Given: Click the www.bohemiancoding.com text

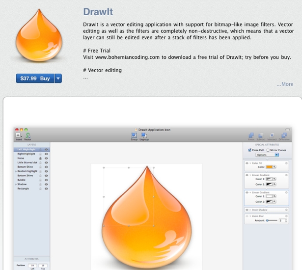Looking at the screenshot, I should click(x=128, y=57).
